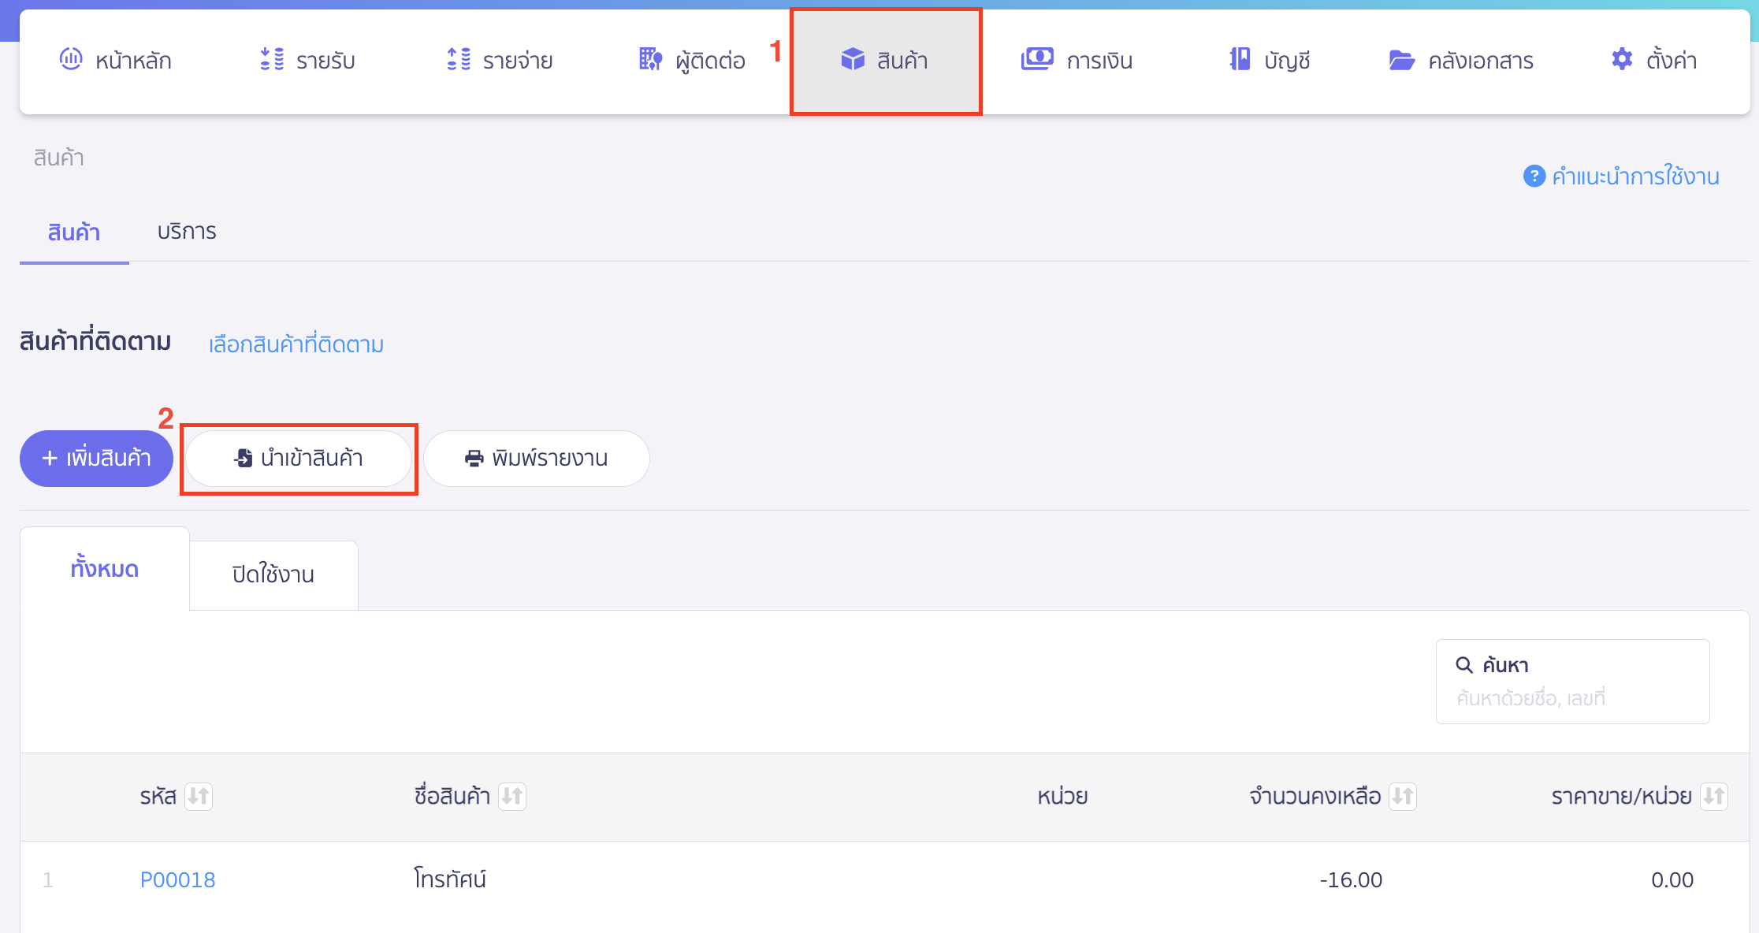Click the help icon beside คำแนะนำการใช้งาน
The image size is (1759, 933).
click(x=1534, y=177)
